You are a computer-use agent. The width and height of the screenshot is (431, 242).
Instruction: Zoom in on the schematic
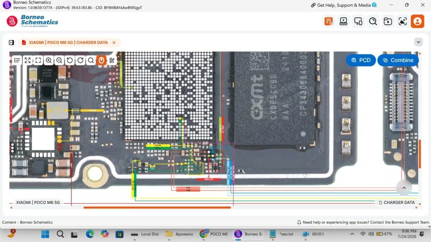pyautogui.click(x=49, y=60)
